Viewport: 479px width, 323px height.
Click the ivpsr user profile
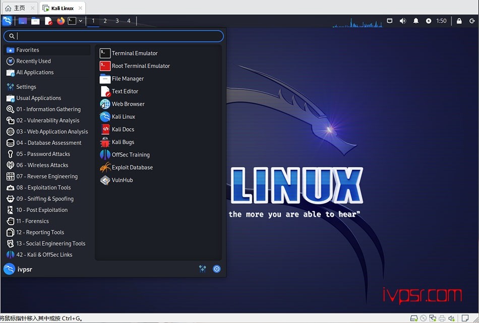click(x=18, y=269)
